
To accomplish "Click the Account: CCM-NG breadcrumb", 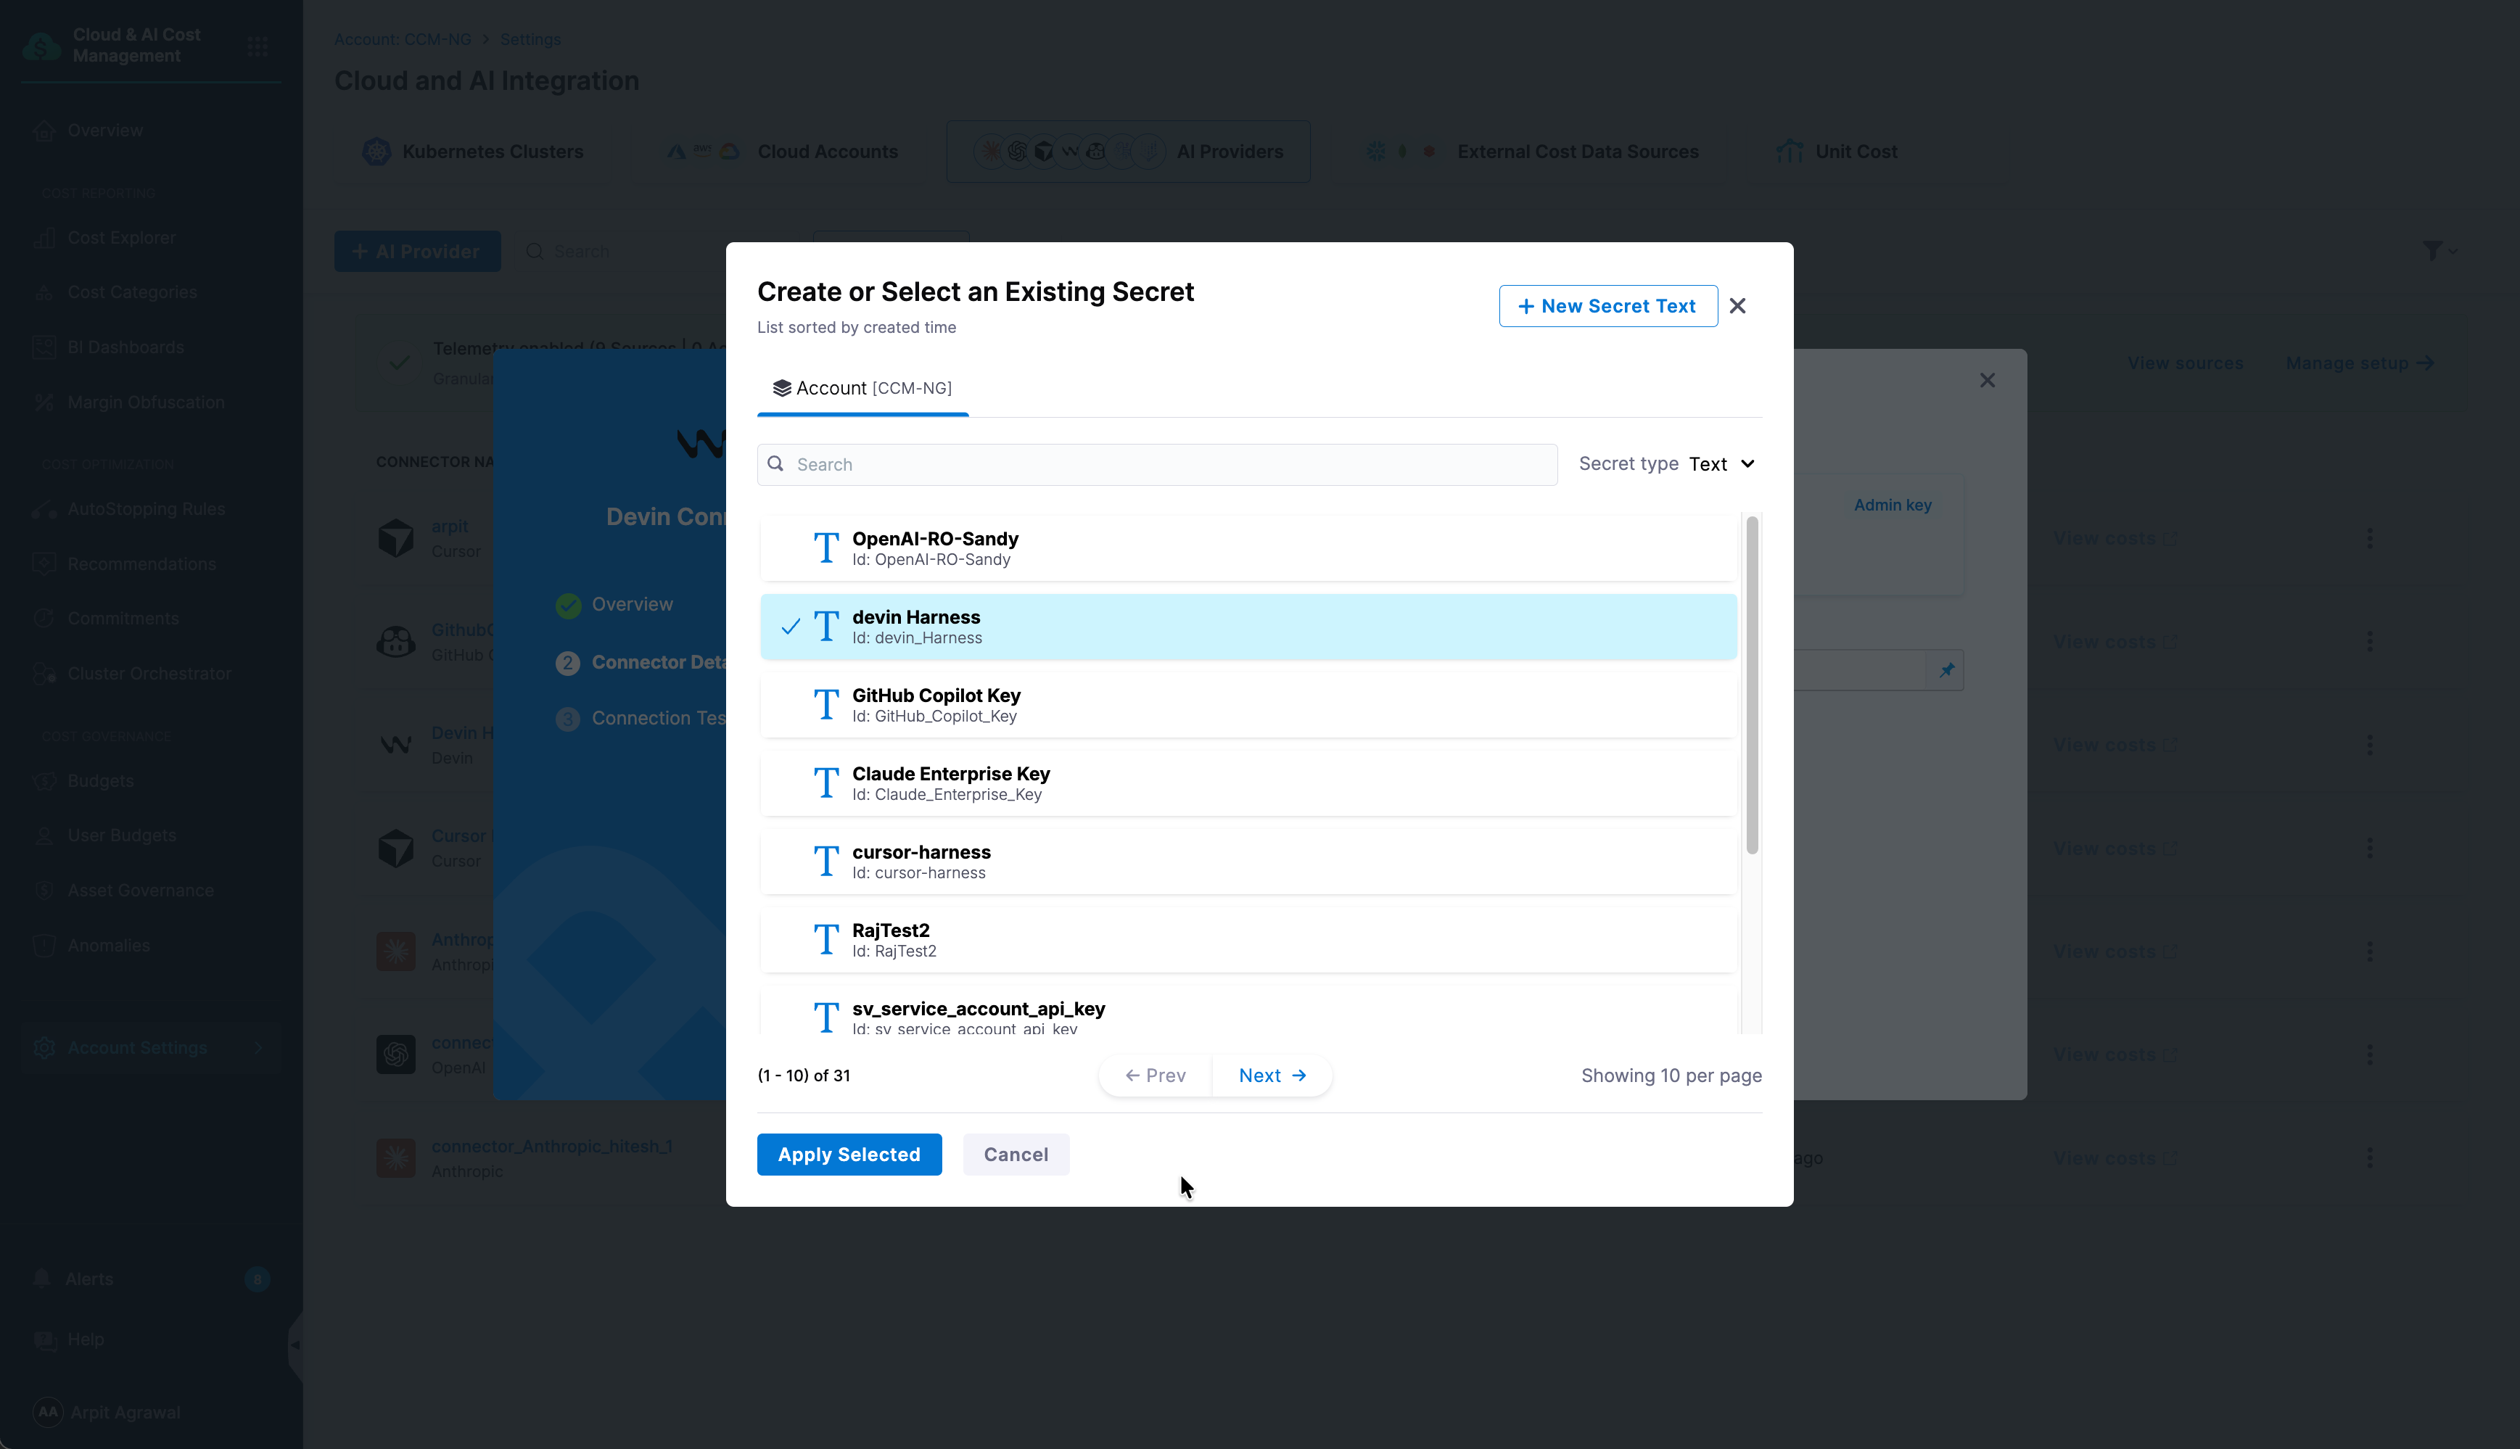I will 403,40.
